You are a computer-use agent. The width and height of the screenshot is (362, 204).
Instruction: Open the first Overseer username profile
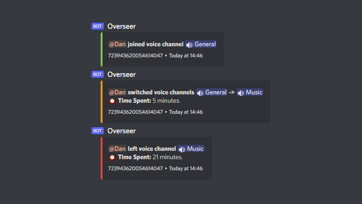(x=121, y=26)
